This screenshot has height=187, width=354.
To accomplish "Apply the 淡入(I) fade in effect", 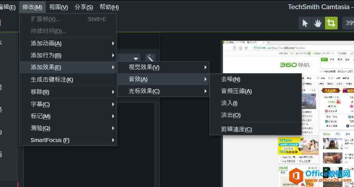I will pos(256,103).
